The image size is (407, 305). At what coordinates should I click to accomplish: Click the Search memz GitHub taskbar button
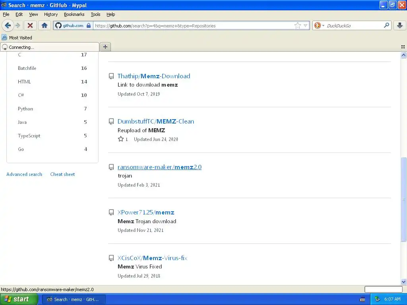(x=74, y=299)
